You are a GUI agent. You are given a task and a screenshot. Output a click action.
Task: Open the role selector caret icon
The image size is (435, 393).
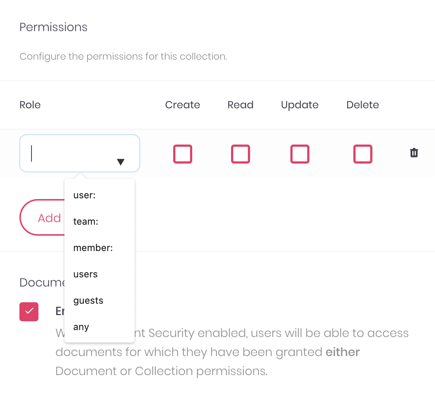point(121,161)
